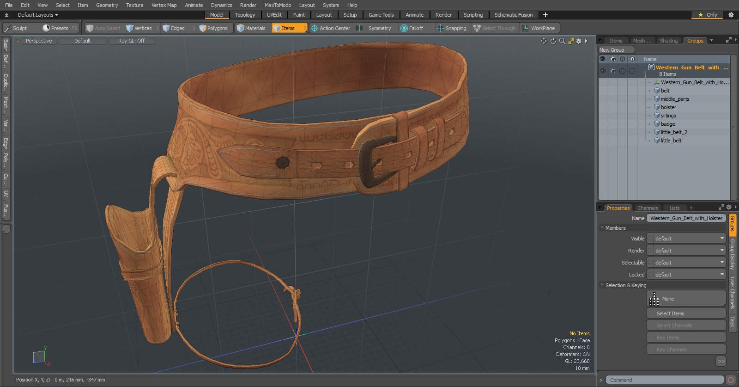The image size is (739, 387).
Task: Click the Key Channels button
Action: 686,350
